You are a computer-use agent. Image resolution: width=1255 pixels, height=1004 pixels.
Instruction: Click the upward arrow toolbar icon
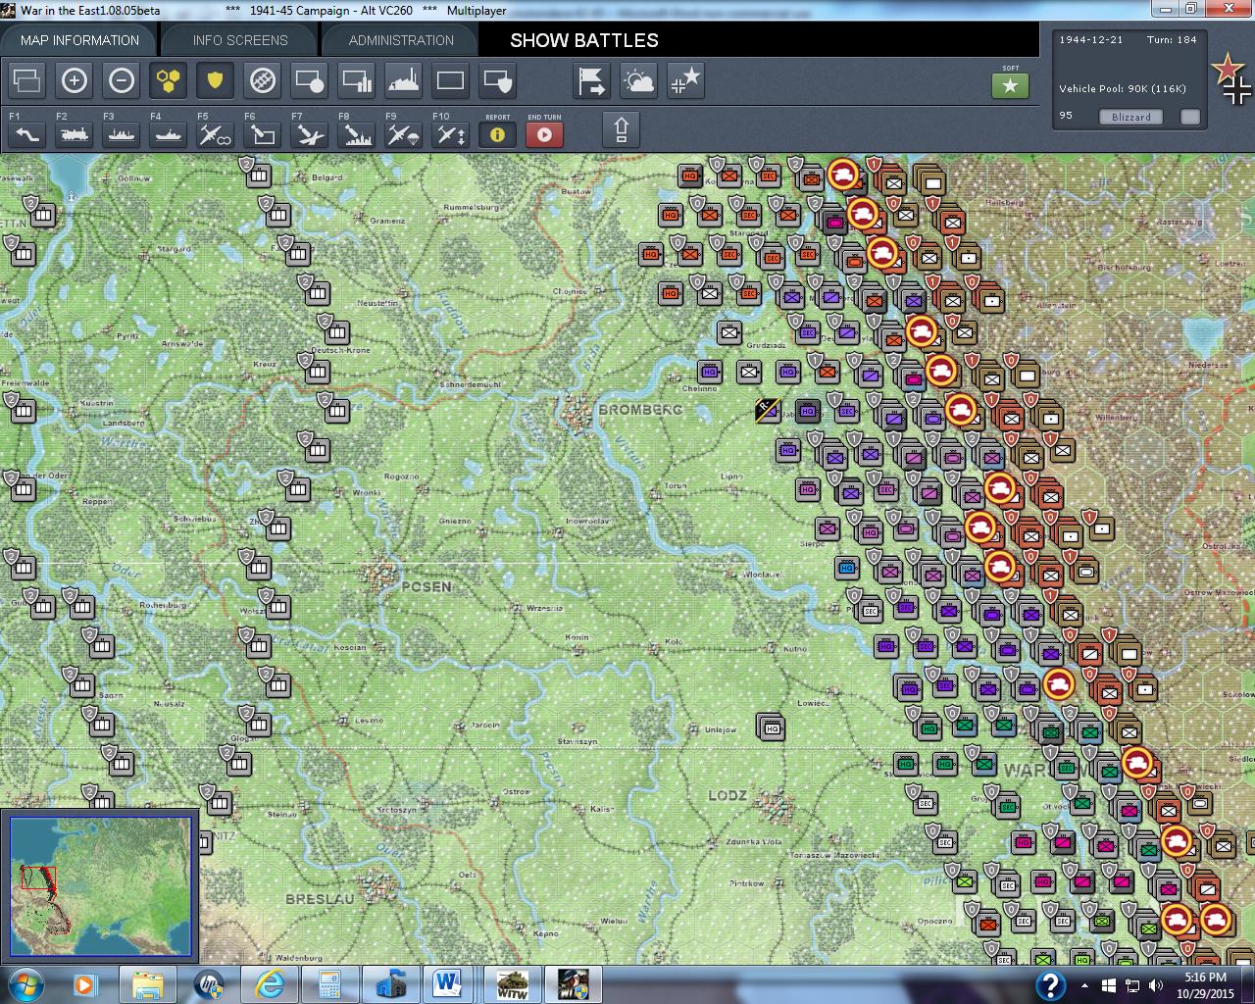[x=622, y=129]
